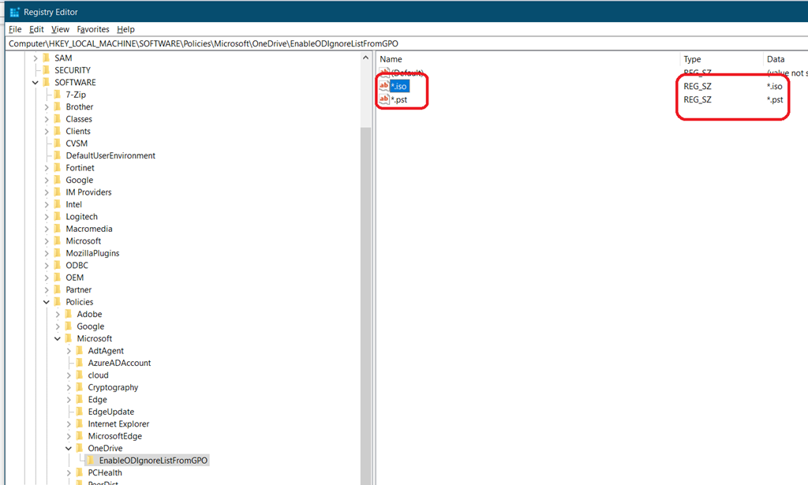Click the string value icon for *.iso

tap(384, 86)
